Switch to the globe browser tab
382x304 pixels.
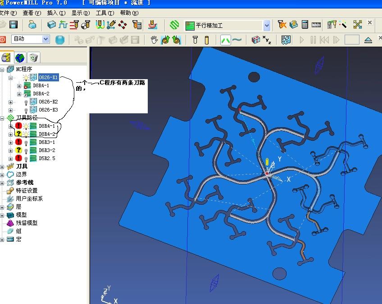click(20, 58)
